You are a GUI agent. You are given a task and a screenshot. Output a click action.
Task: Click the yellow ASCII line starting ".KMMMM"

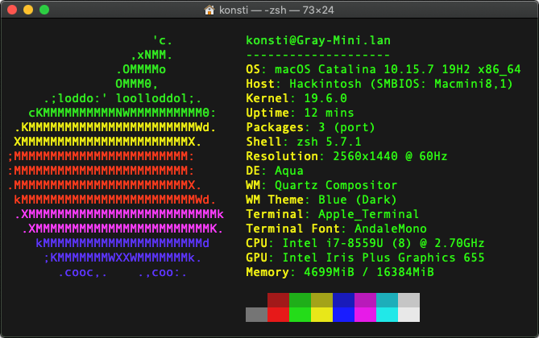(x=115, y=127)
